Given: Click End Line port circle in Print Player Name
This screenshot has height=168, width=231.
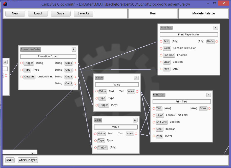Looking at the screenshot, I should tap(161, 55).
